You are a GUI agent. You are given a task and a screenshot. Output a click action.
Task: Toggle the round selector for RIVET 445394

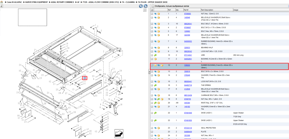coord(152,103)
